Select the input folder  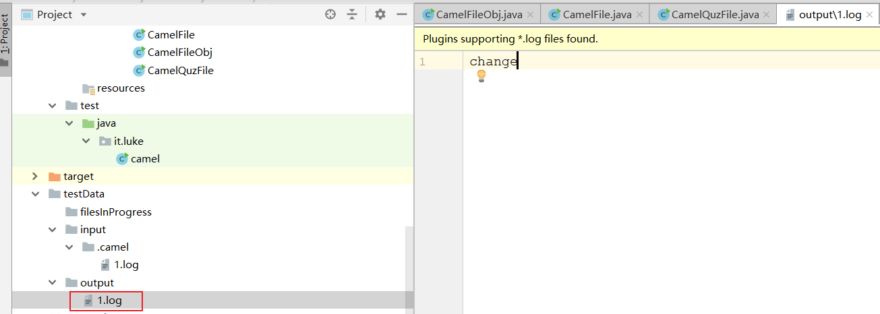pyautogui.click(x=93, y=230)
